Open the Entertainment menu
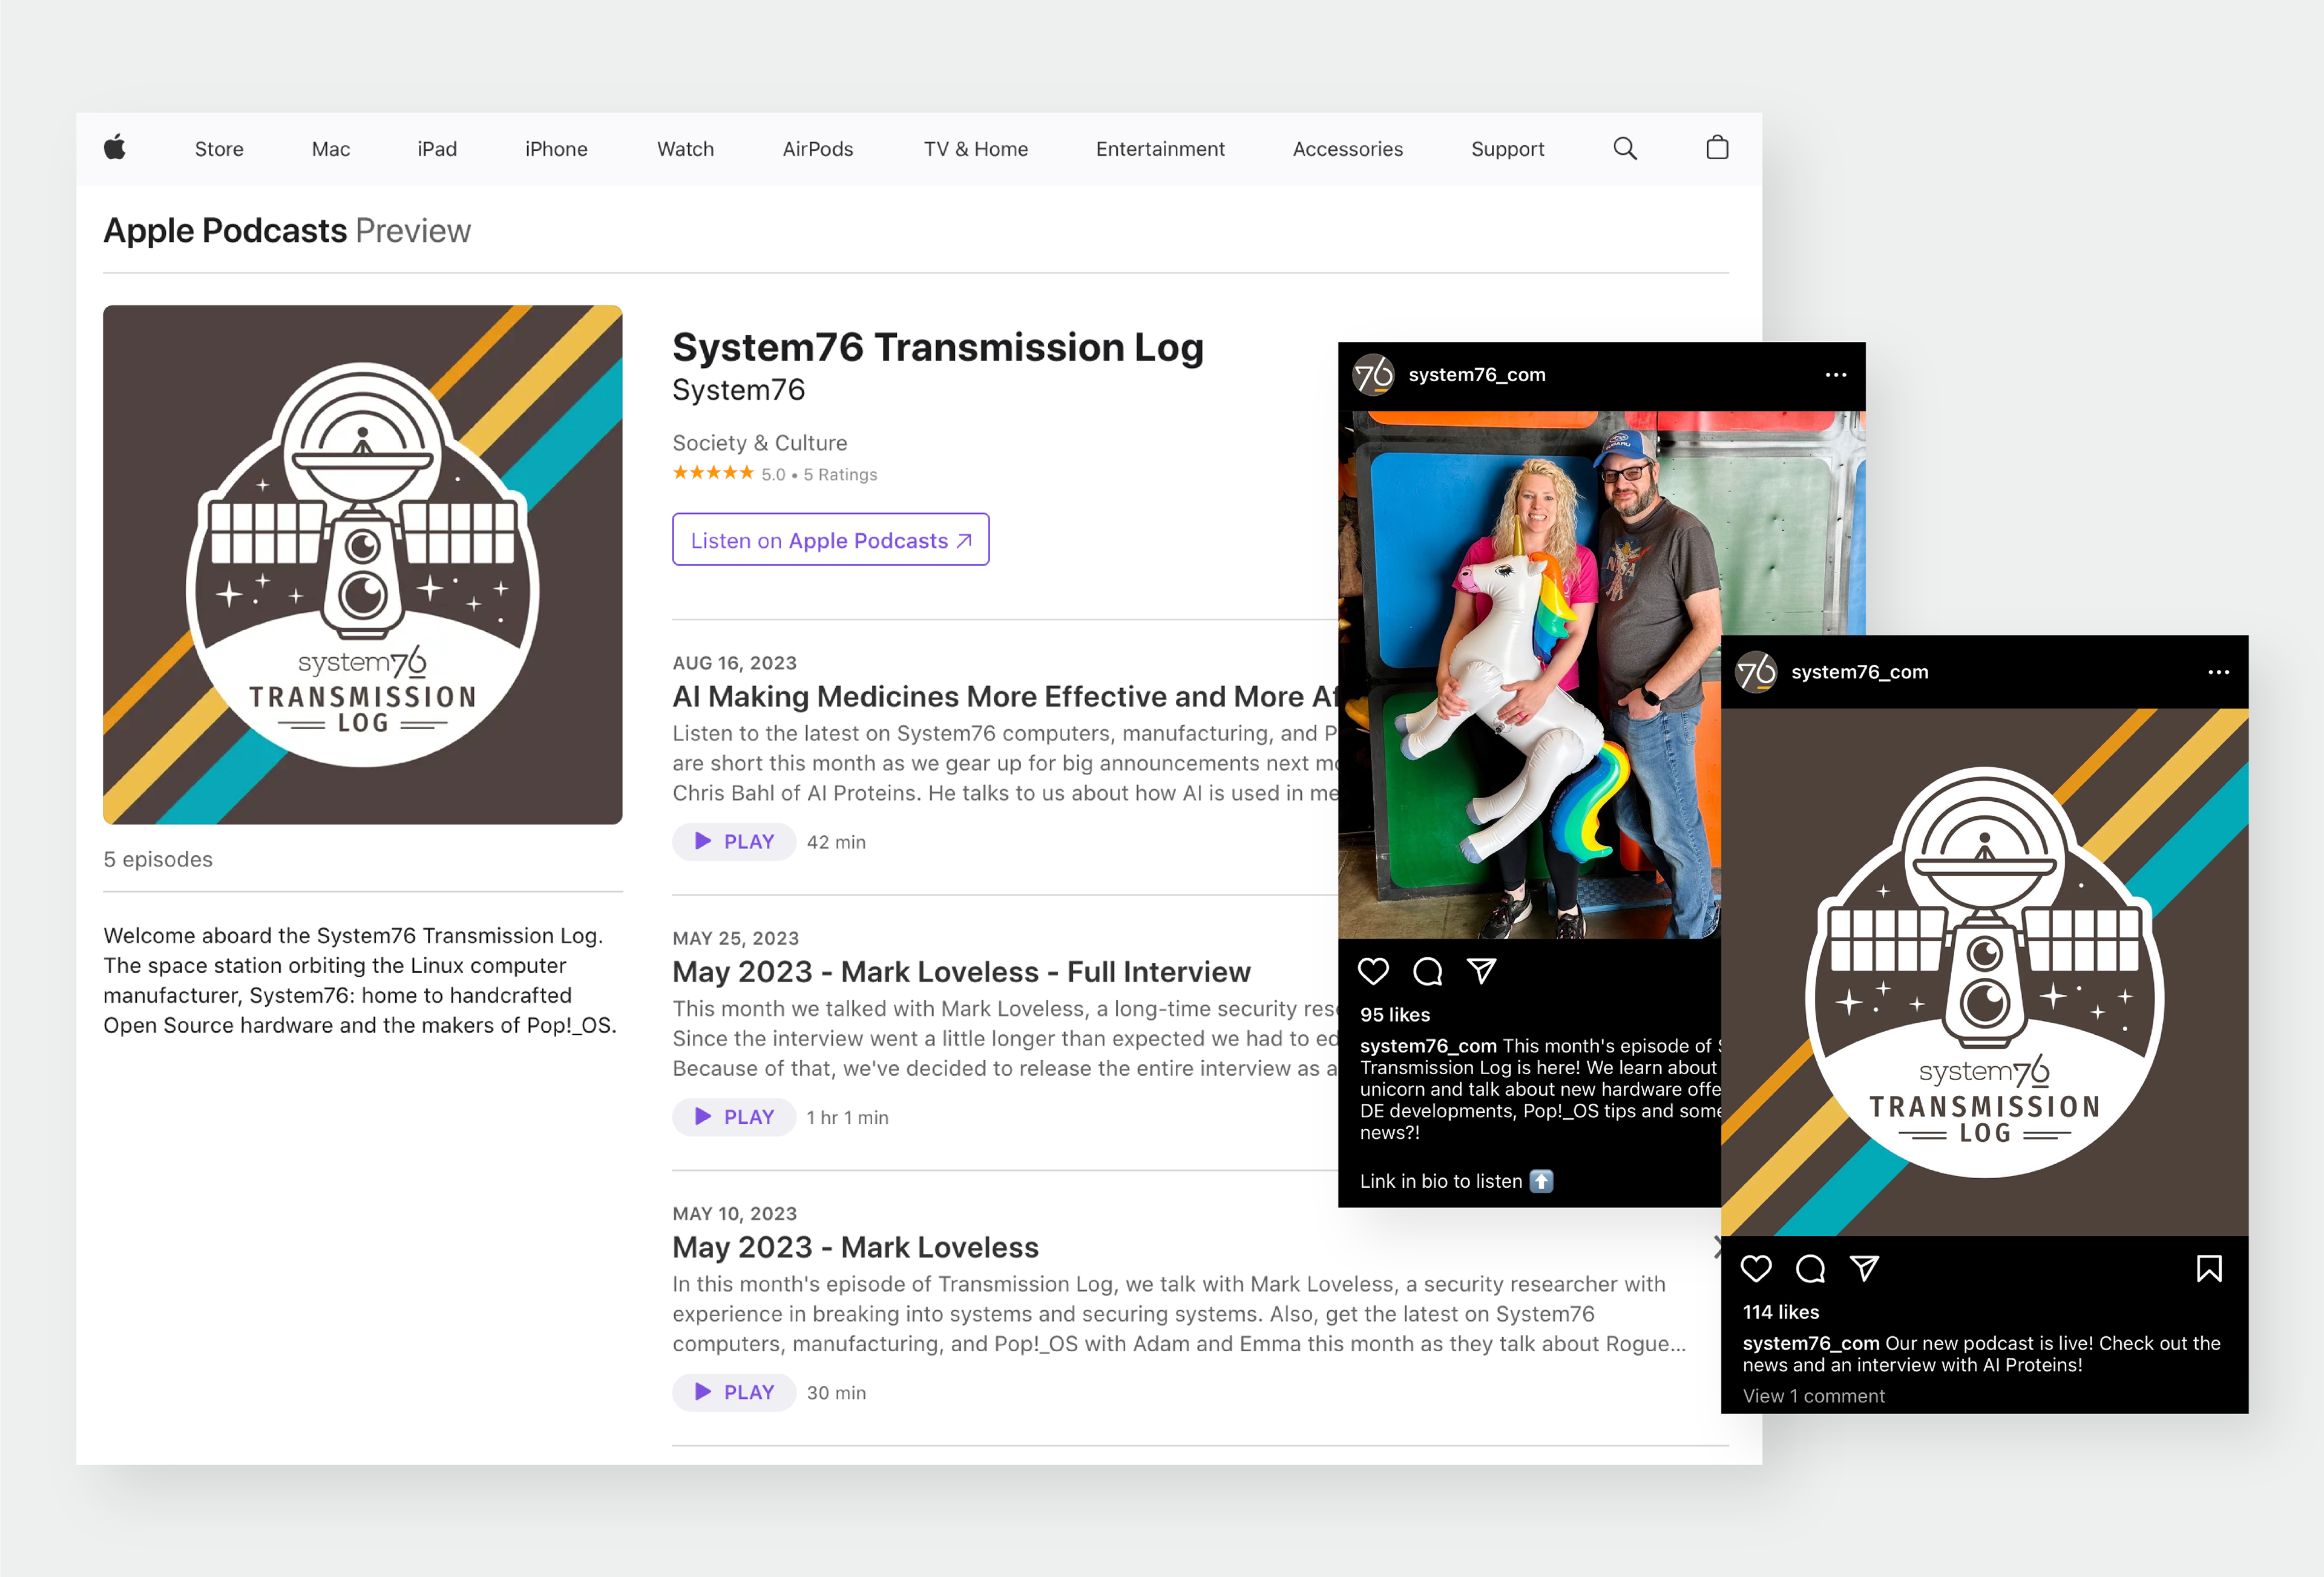This screenshot has width=2324, height=1577. 1160,149
